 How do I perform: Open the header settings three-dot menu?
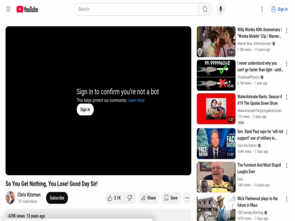[x=262, y=9]
